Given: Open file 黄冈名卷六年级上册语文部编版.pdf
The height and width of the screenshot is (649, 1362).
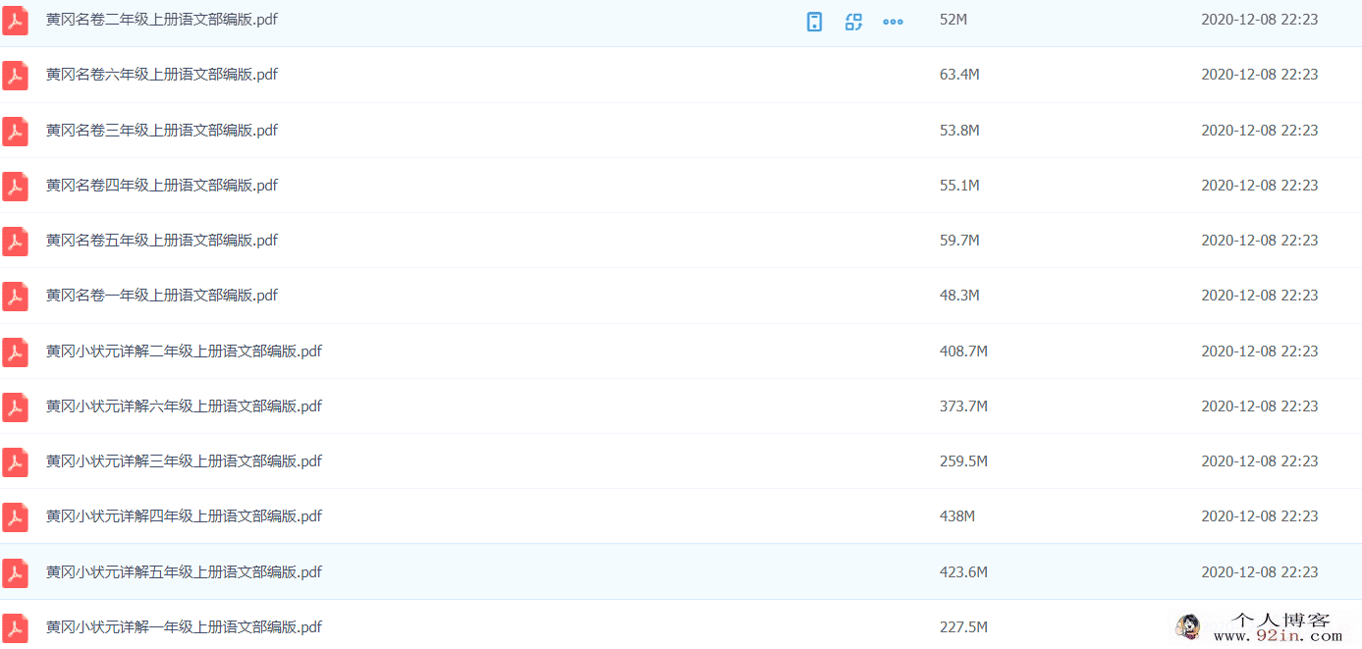Looking at the screenshot, I should tap(162, 75).
